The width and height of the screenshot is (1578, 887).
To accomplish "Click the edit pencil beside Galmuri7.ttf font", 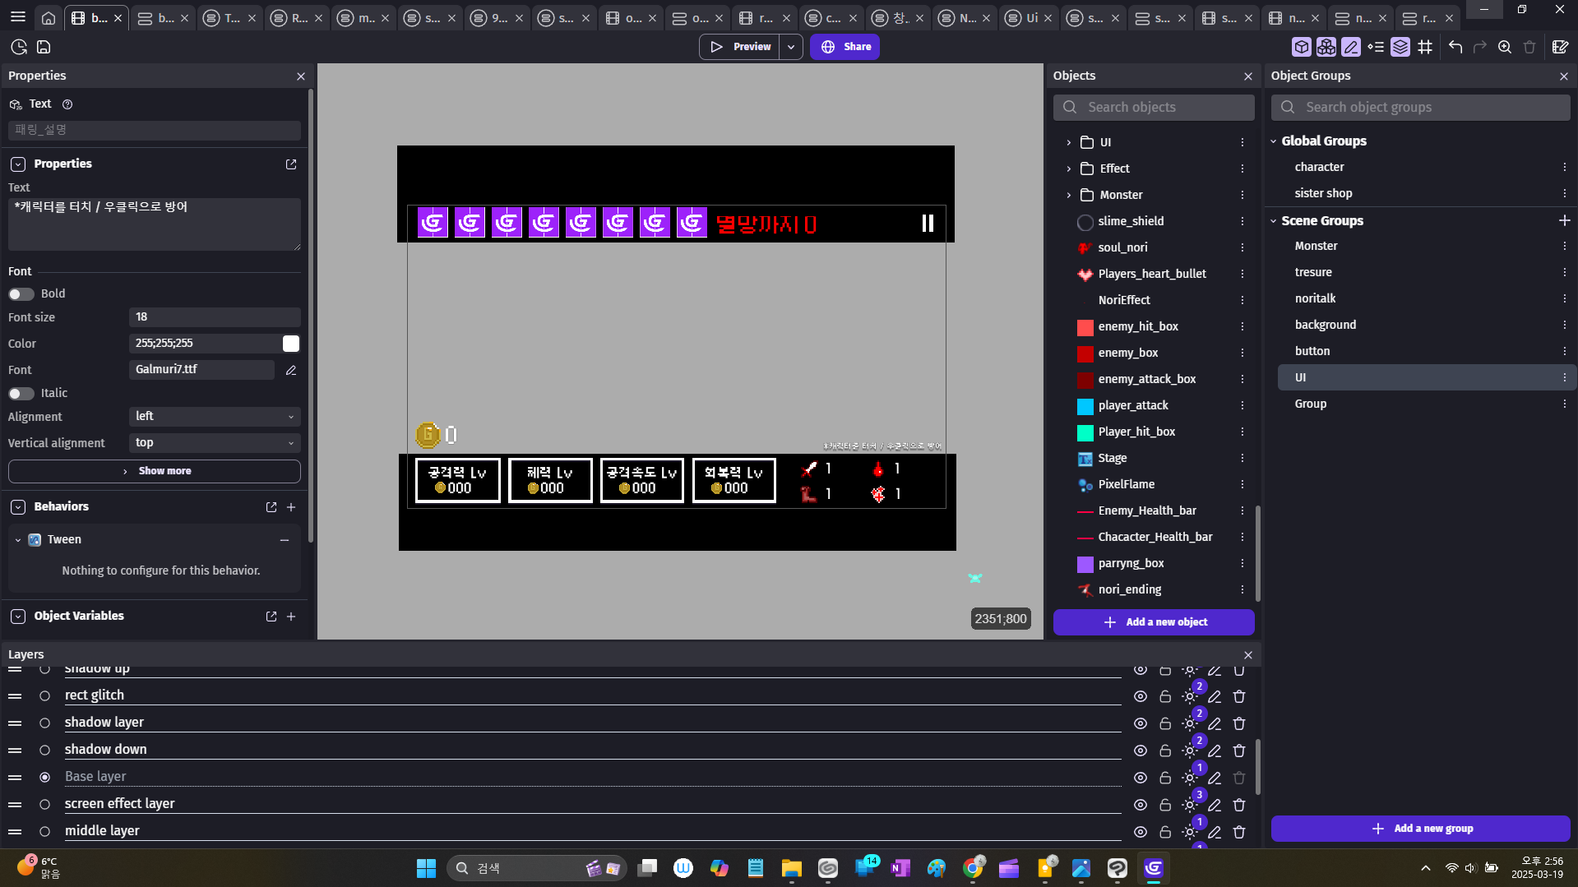I will (291, 370).
